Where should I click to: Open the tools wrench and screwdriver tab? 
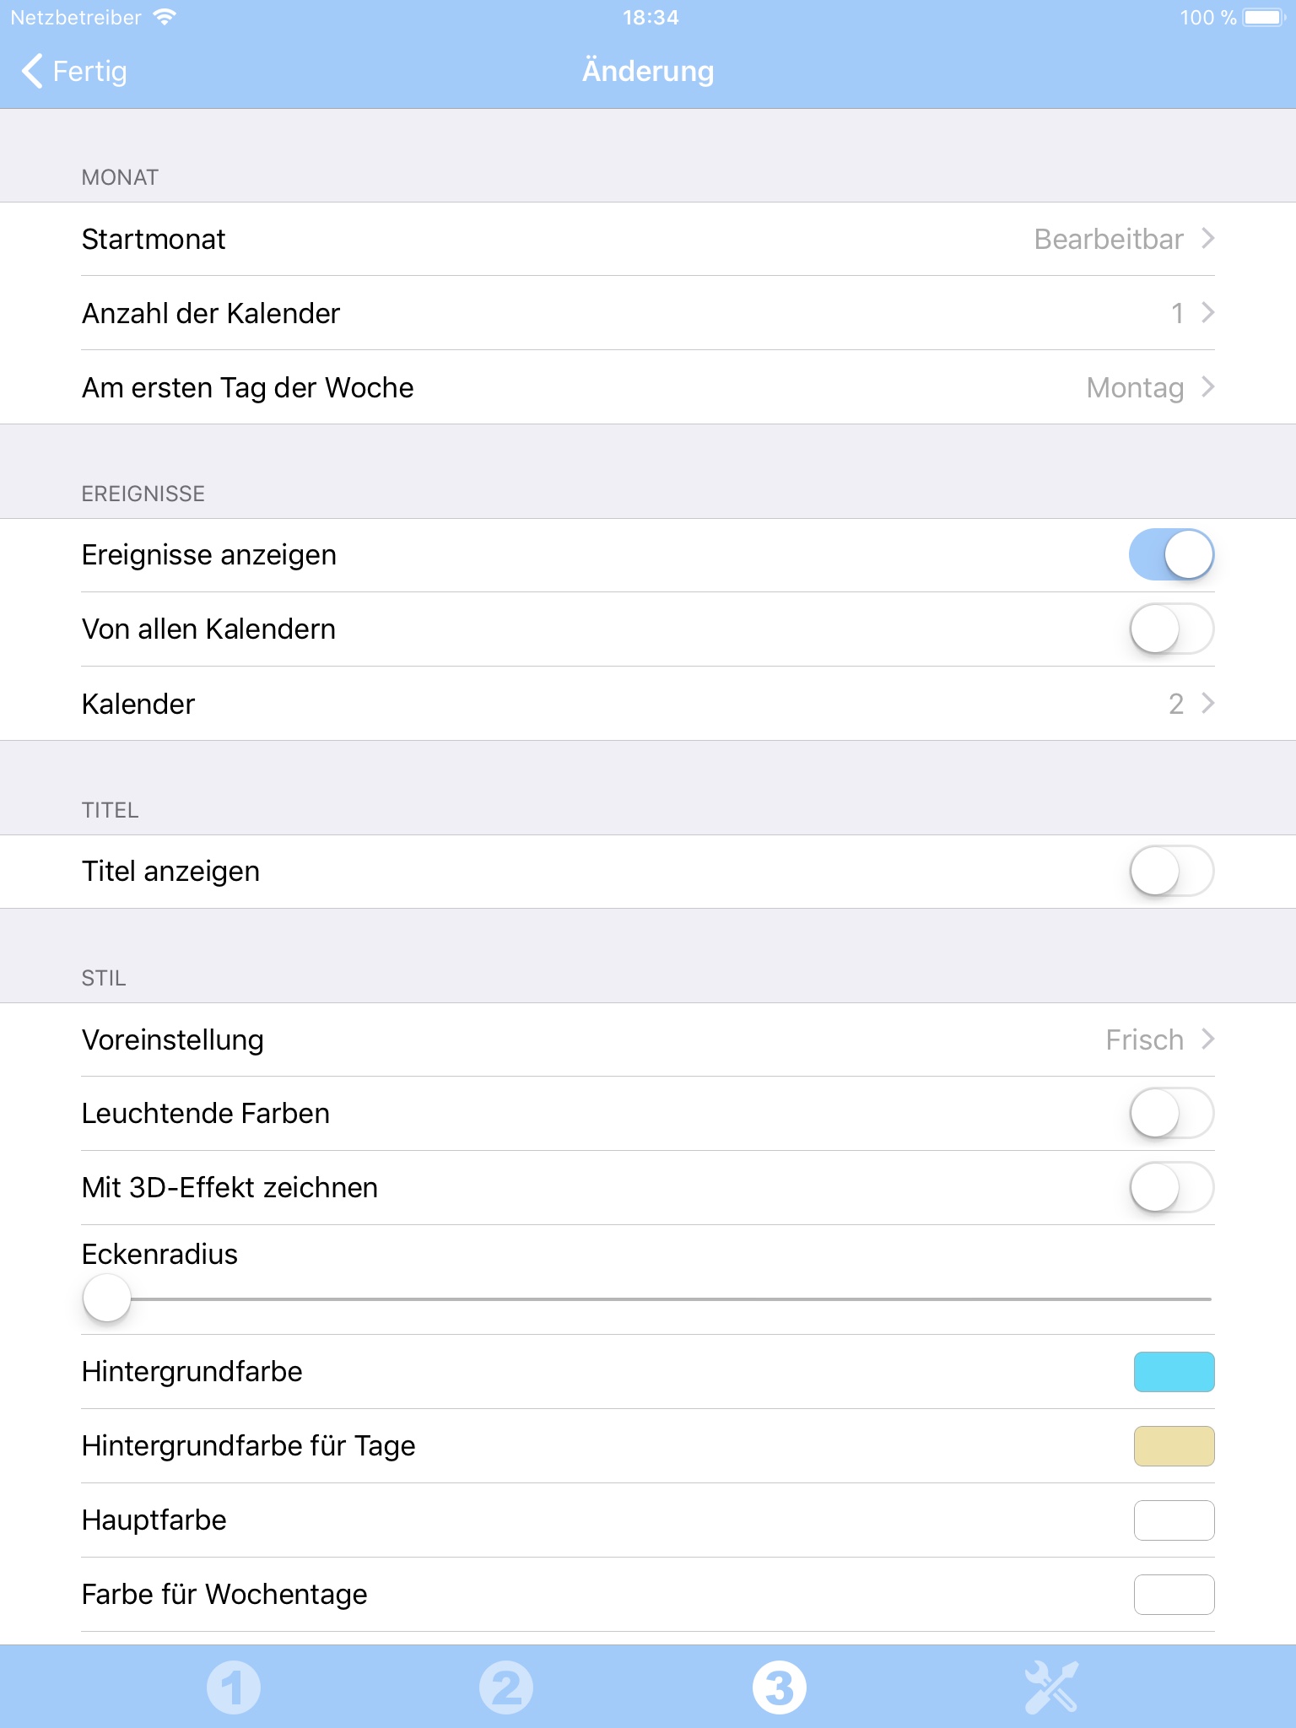[1051, 1687]
